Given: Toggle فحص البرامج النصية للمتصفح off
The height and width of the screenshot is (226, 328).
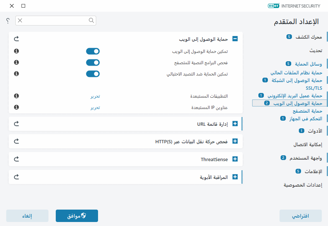Looking at the screenshot, I should [x=93, y=62].
